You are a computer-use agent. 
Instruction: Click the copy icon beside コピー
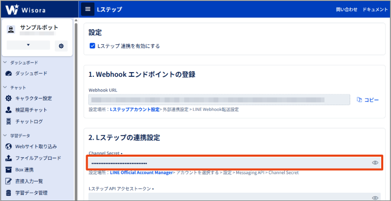360,99
